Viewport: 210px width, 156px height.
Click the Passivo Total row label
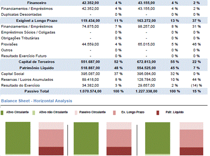point(37,91)
